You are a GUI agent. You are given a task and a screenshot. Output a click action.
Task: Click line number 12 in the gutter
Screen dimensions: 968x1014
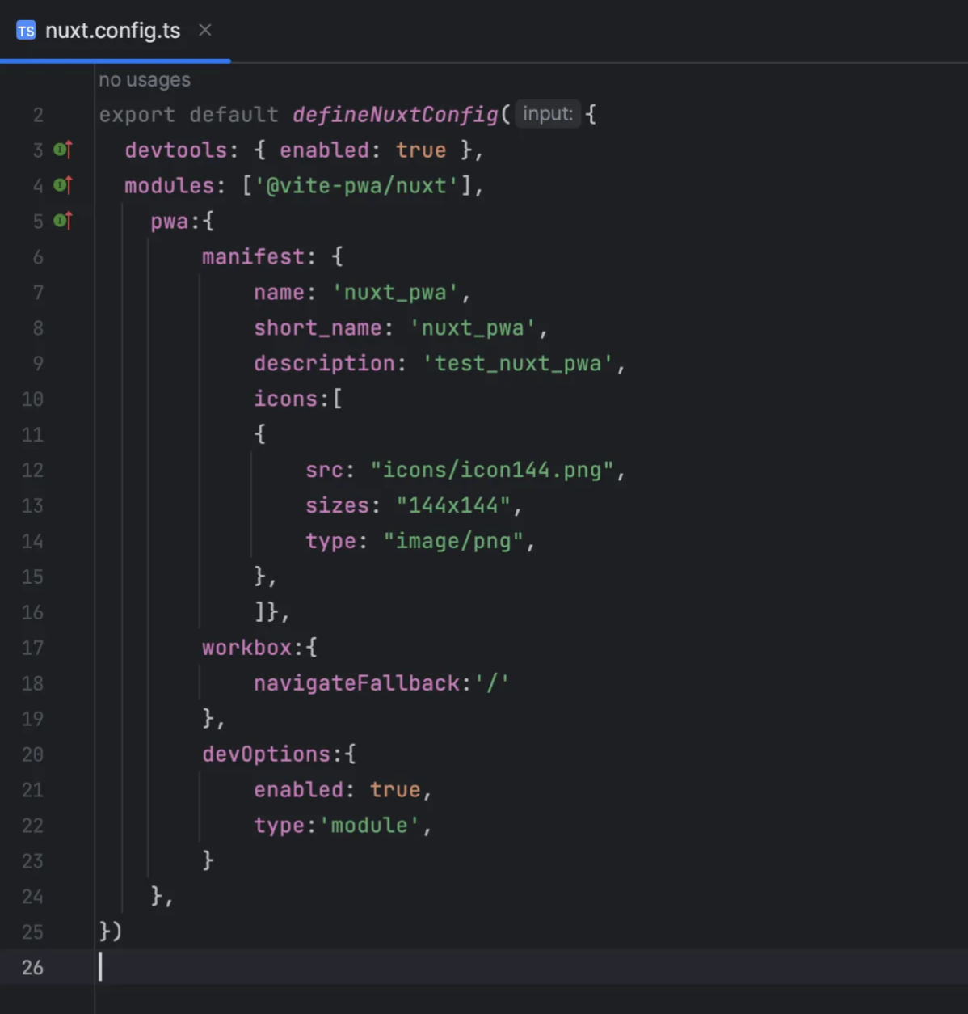click(x=32, y=470)
